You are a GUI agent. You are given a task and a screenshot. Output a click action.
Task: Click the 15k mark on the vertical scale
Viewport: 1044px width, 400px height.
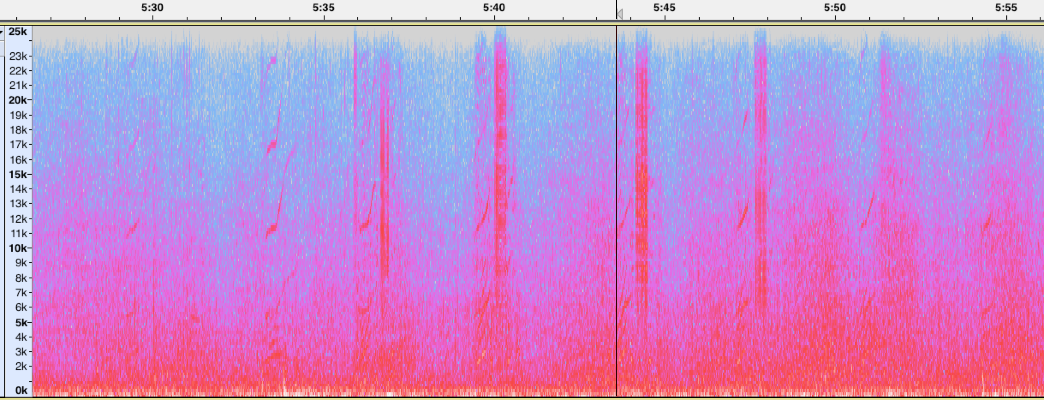pos(18,174)
